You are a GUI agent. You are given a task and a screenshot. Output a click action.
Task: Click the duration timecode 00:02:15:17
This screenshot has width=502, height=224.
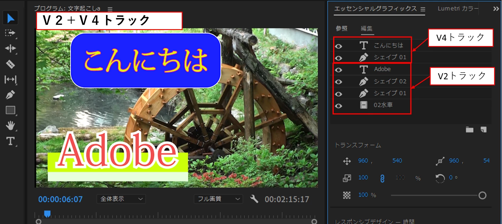(287, 199)
